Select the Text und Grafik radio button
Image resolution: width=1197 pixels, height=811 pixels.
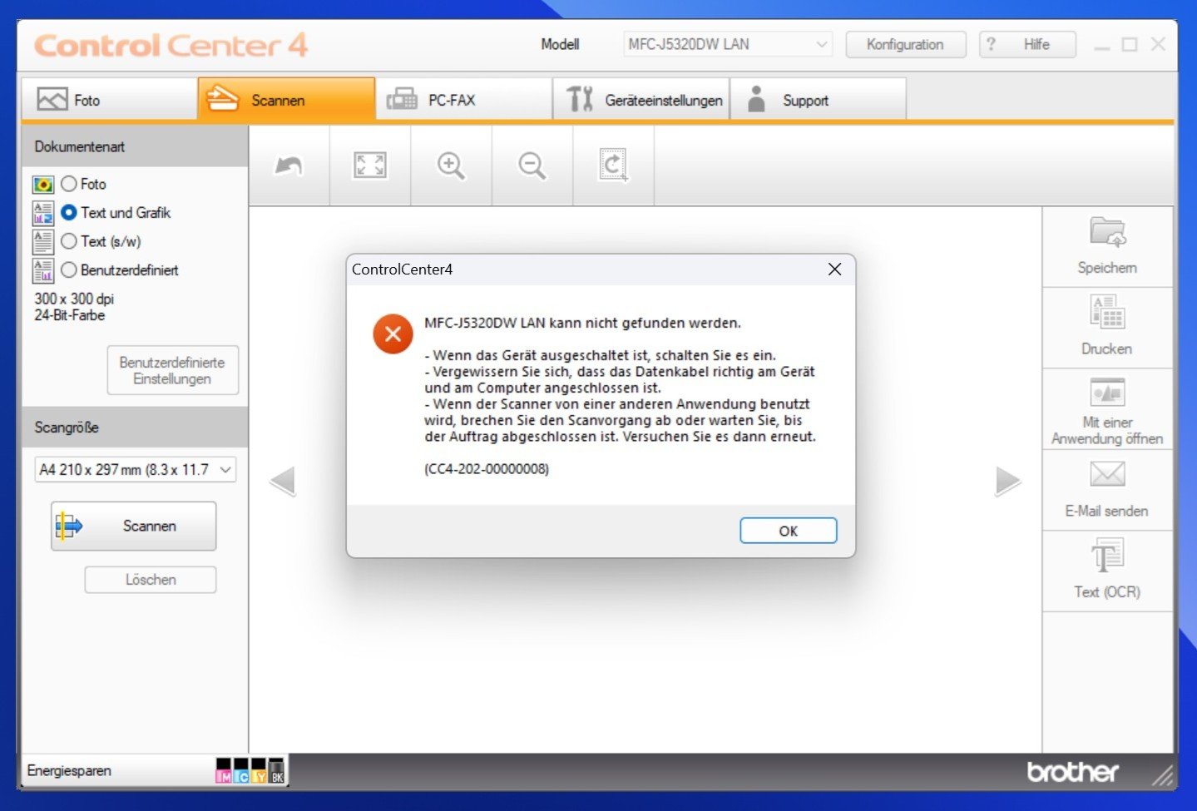click(x=69, y=213)
